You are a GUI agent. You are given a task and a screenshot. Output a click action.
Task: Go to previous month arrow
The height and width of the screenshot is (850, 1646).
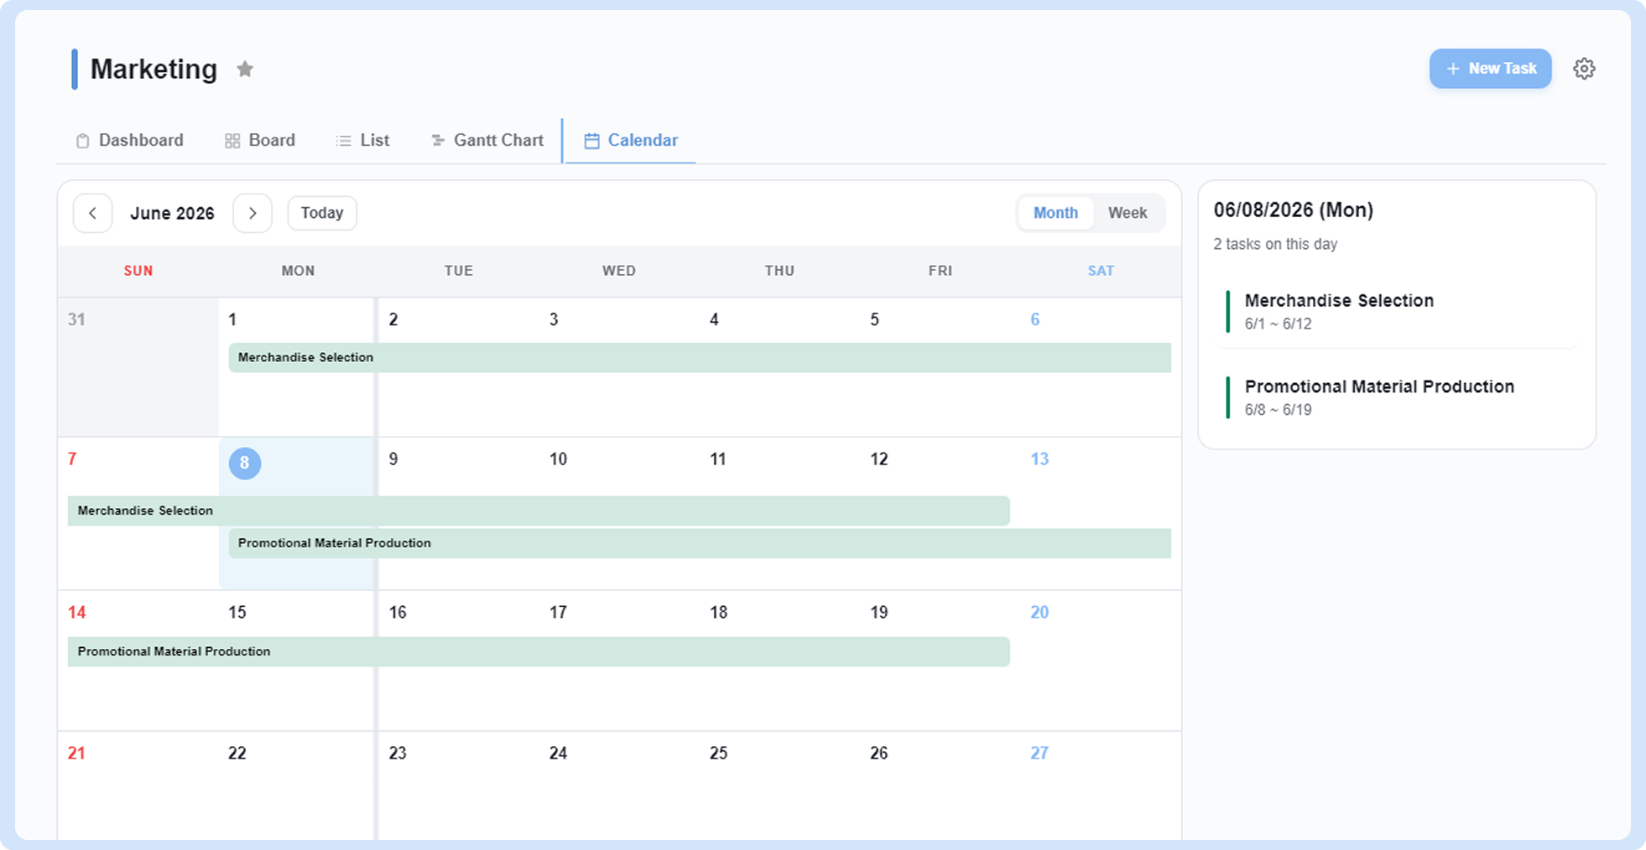93,213
